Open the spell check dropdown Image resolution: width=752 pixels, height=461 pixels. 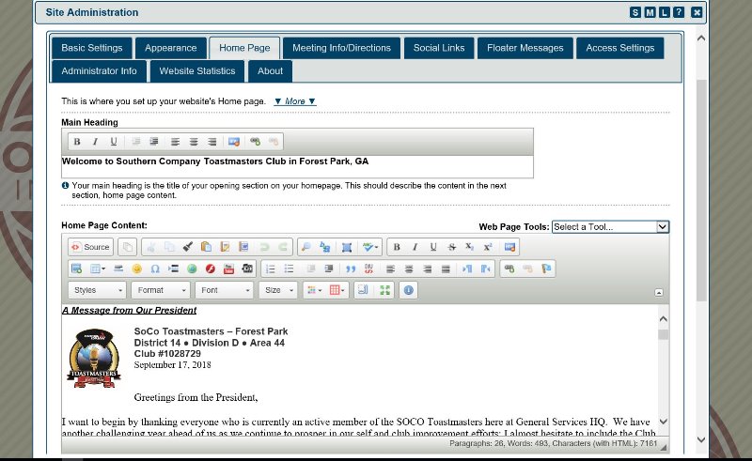tap(370, 247)
